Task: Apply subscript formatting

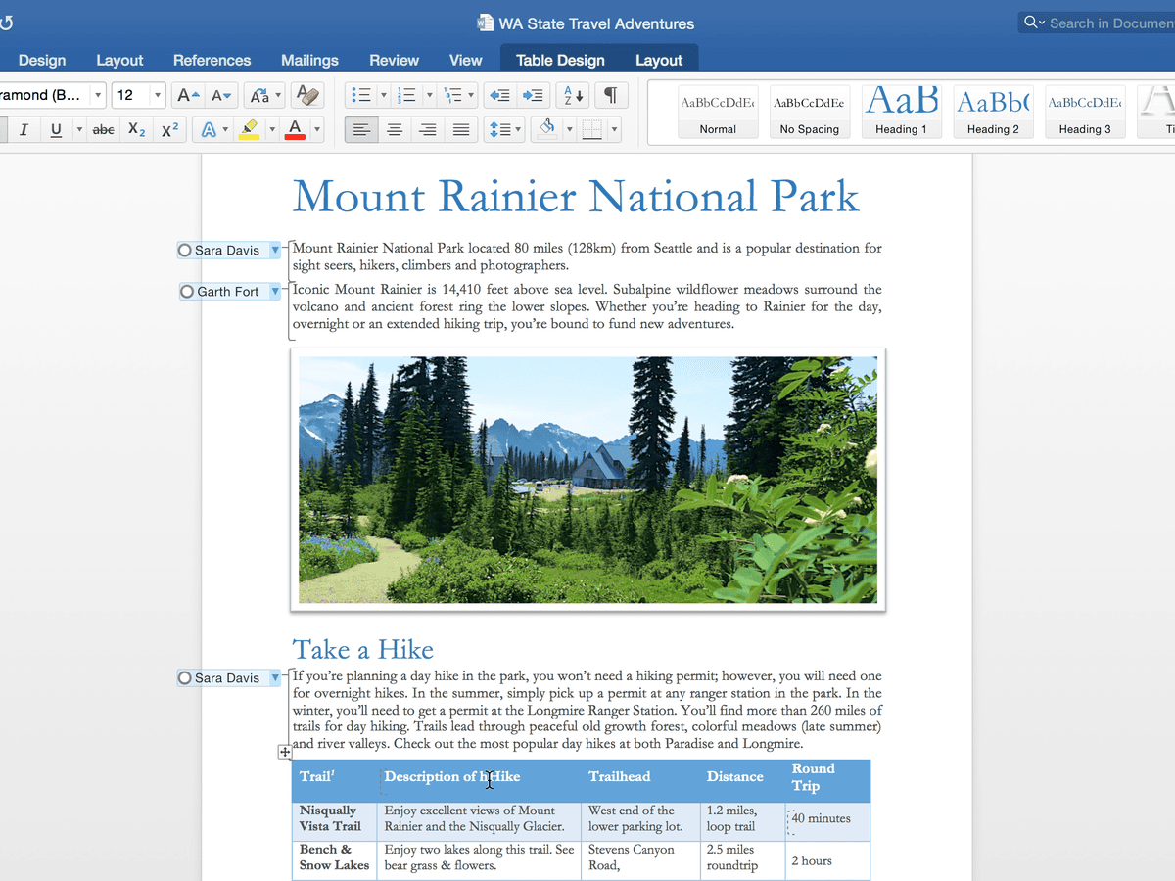Action: tap(137, 129)
